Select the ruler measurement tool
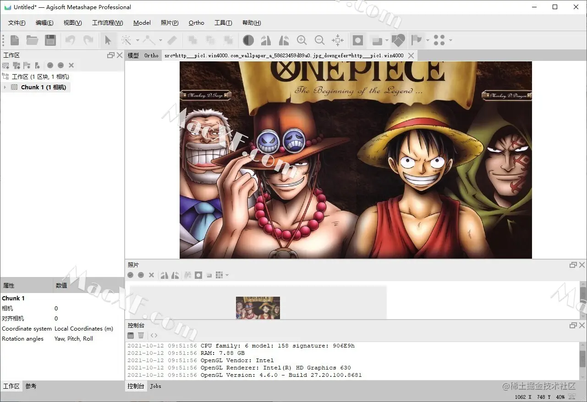Image resolution: width=587 pixels, height=402 pixels. click(172, 40)
